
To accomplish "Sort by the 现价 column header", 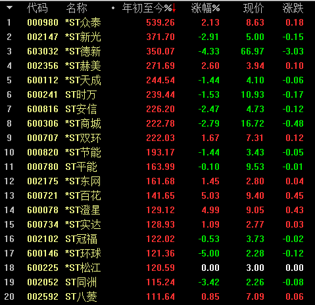I will (254, 9).
